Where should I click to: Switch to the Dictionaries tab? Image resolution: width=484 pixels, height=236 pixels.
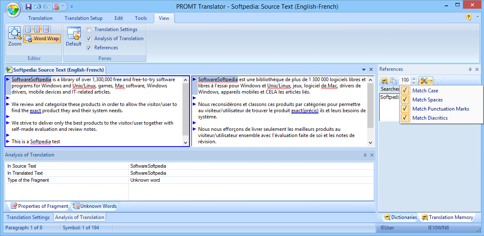pos(400,217)
